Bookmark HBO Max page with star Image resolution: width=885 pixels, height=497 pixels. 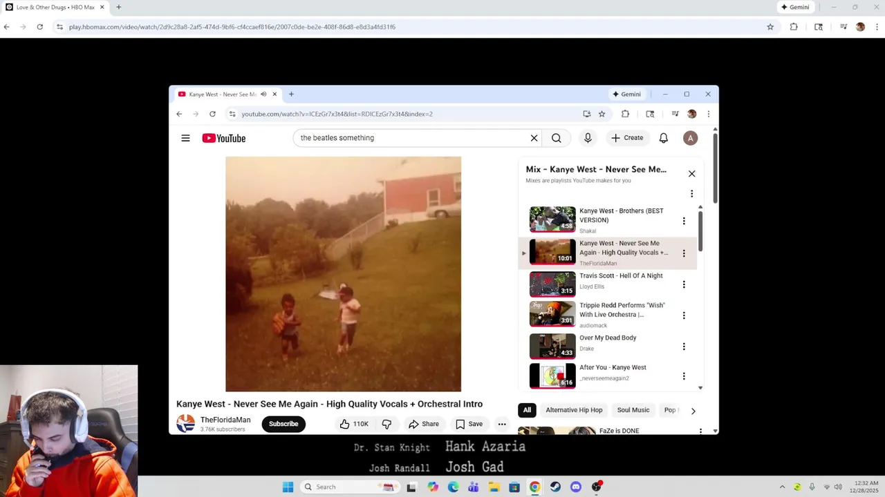[x=770, y=27]
